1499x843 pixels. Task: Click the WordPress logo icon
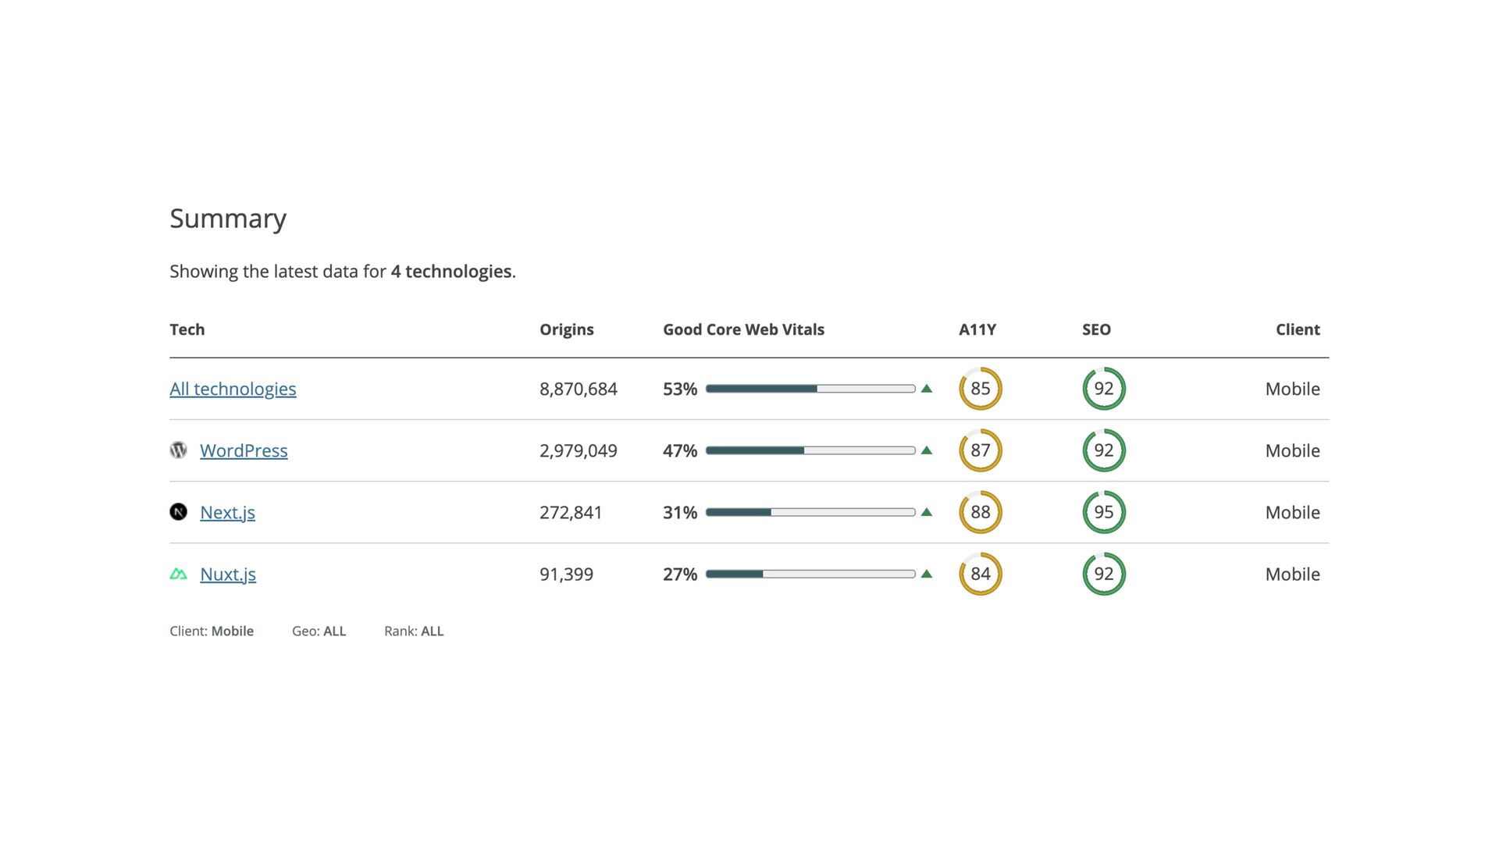(x=178, y=450)
